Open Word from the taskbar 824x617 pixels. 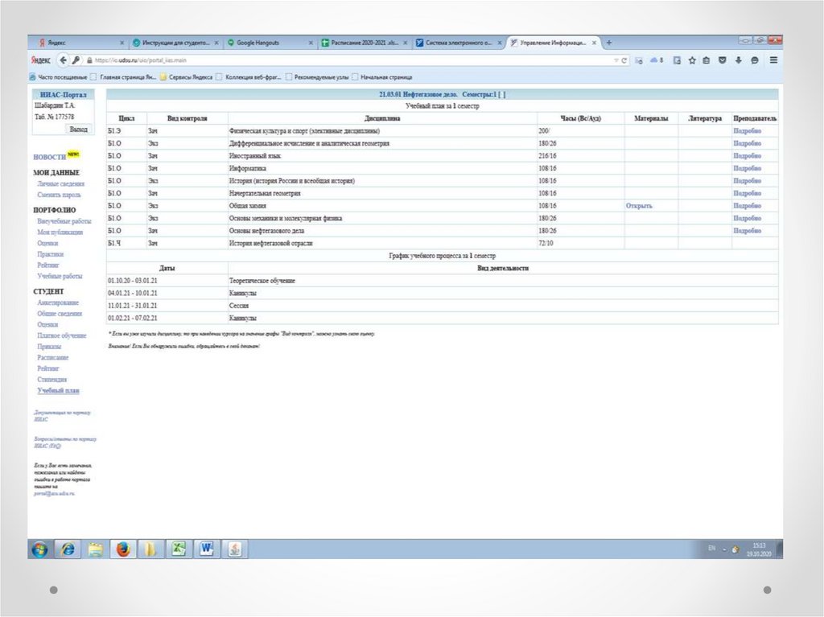click(206, 549)
